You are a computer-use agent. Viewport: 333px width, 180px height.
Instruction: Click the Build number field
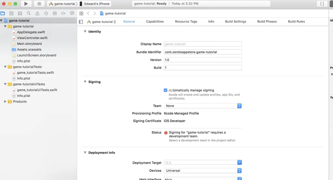coord(203,67)
